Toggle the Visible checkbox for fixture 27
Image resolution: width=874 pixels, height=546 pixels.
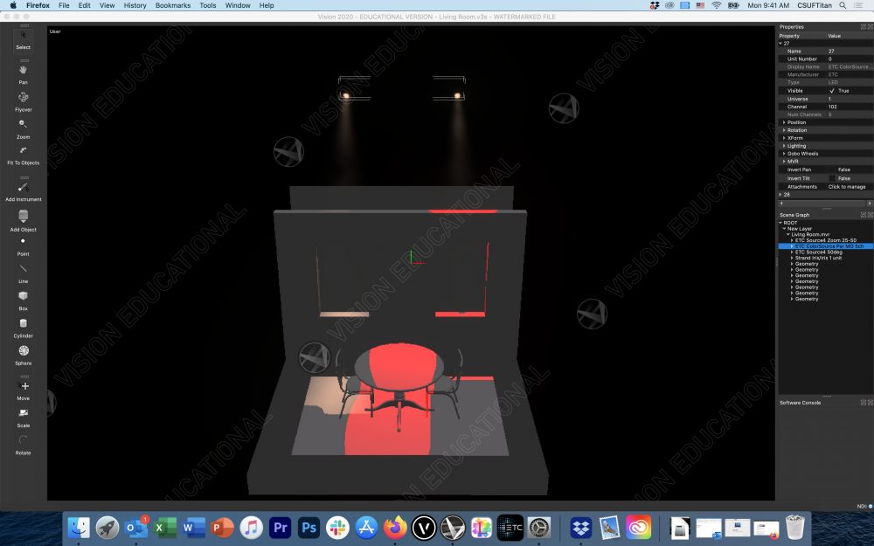832,91
